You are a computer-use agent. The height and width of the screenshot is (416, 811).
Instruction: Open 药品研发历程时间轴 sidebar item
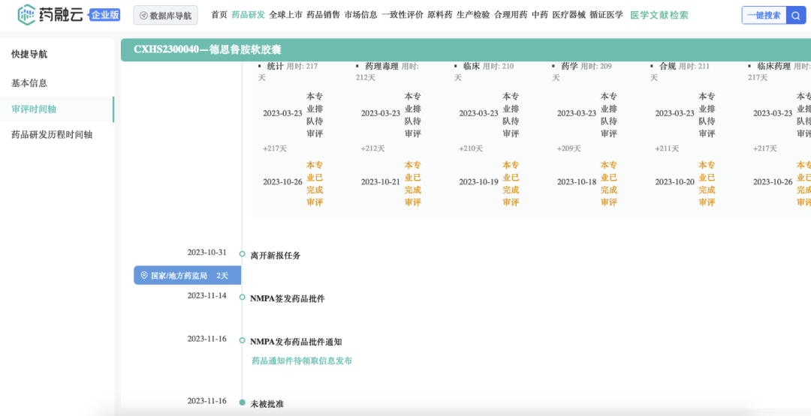click(x=52, y=135)
